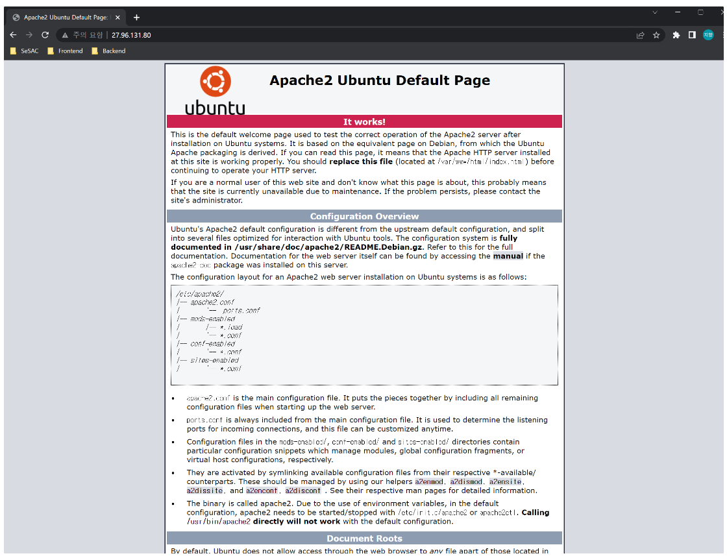This screenshot has height=558, width=727.
Task: Close the Apache2 Ubuntu Default Page tab
Action: pyautogui.click(x=117, y=18)
